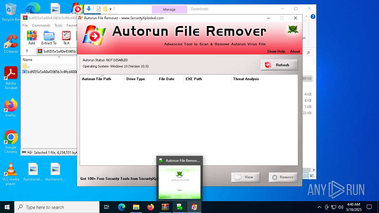Sort by Drive Type column header
This screenshot has height=213, width=379.
[x=141, y=79]
